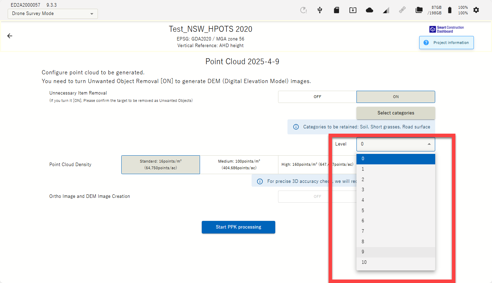Set Ortho and DEM Image Creation to OFF
The width and height of the screenshot is (492, 283).
(x=317, y=196)
